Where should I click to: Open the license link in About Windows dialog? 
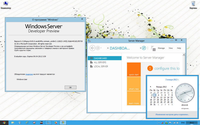[x=29, y=74]
